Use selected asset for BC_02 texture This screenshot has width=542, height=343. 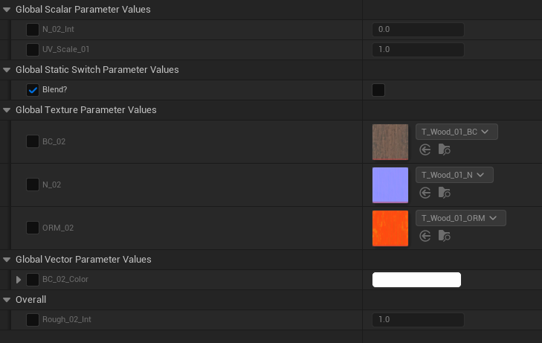coord(425,150)
